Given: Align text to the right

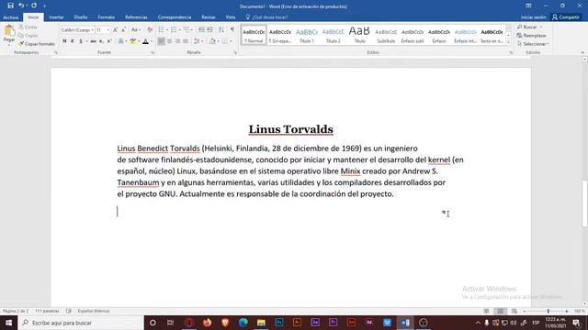Looking at the screenshot, I should 177,41.
